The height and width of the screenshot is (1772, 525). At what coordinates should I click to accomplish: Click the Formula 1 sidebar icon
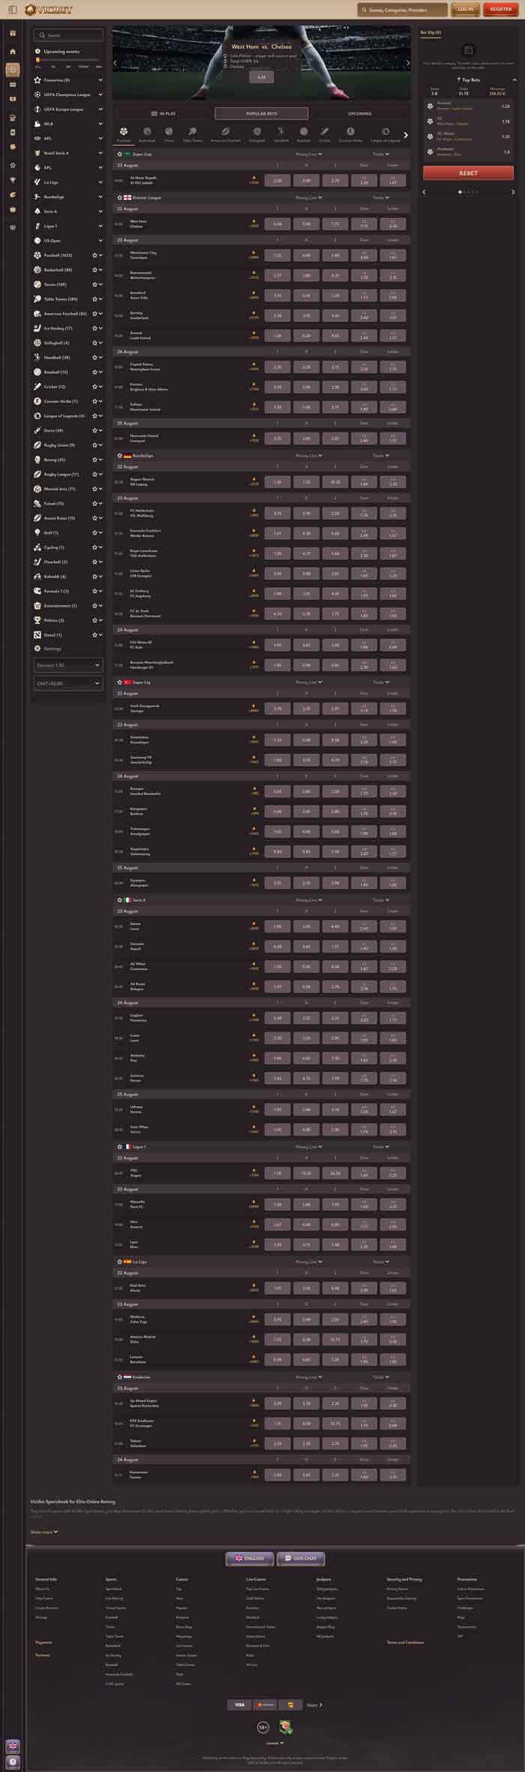pos(37,591)
